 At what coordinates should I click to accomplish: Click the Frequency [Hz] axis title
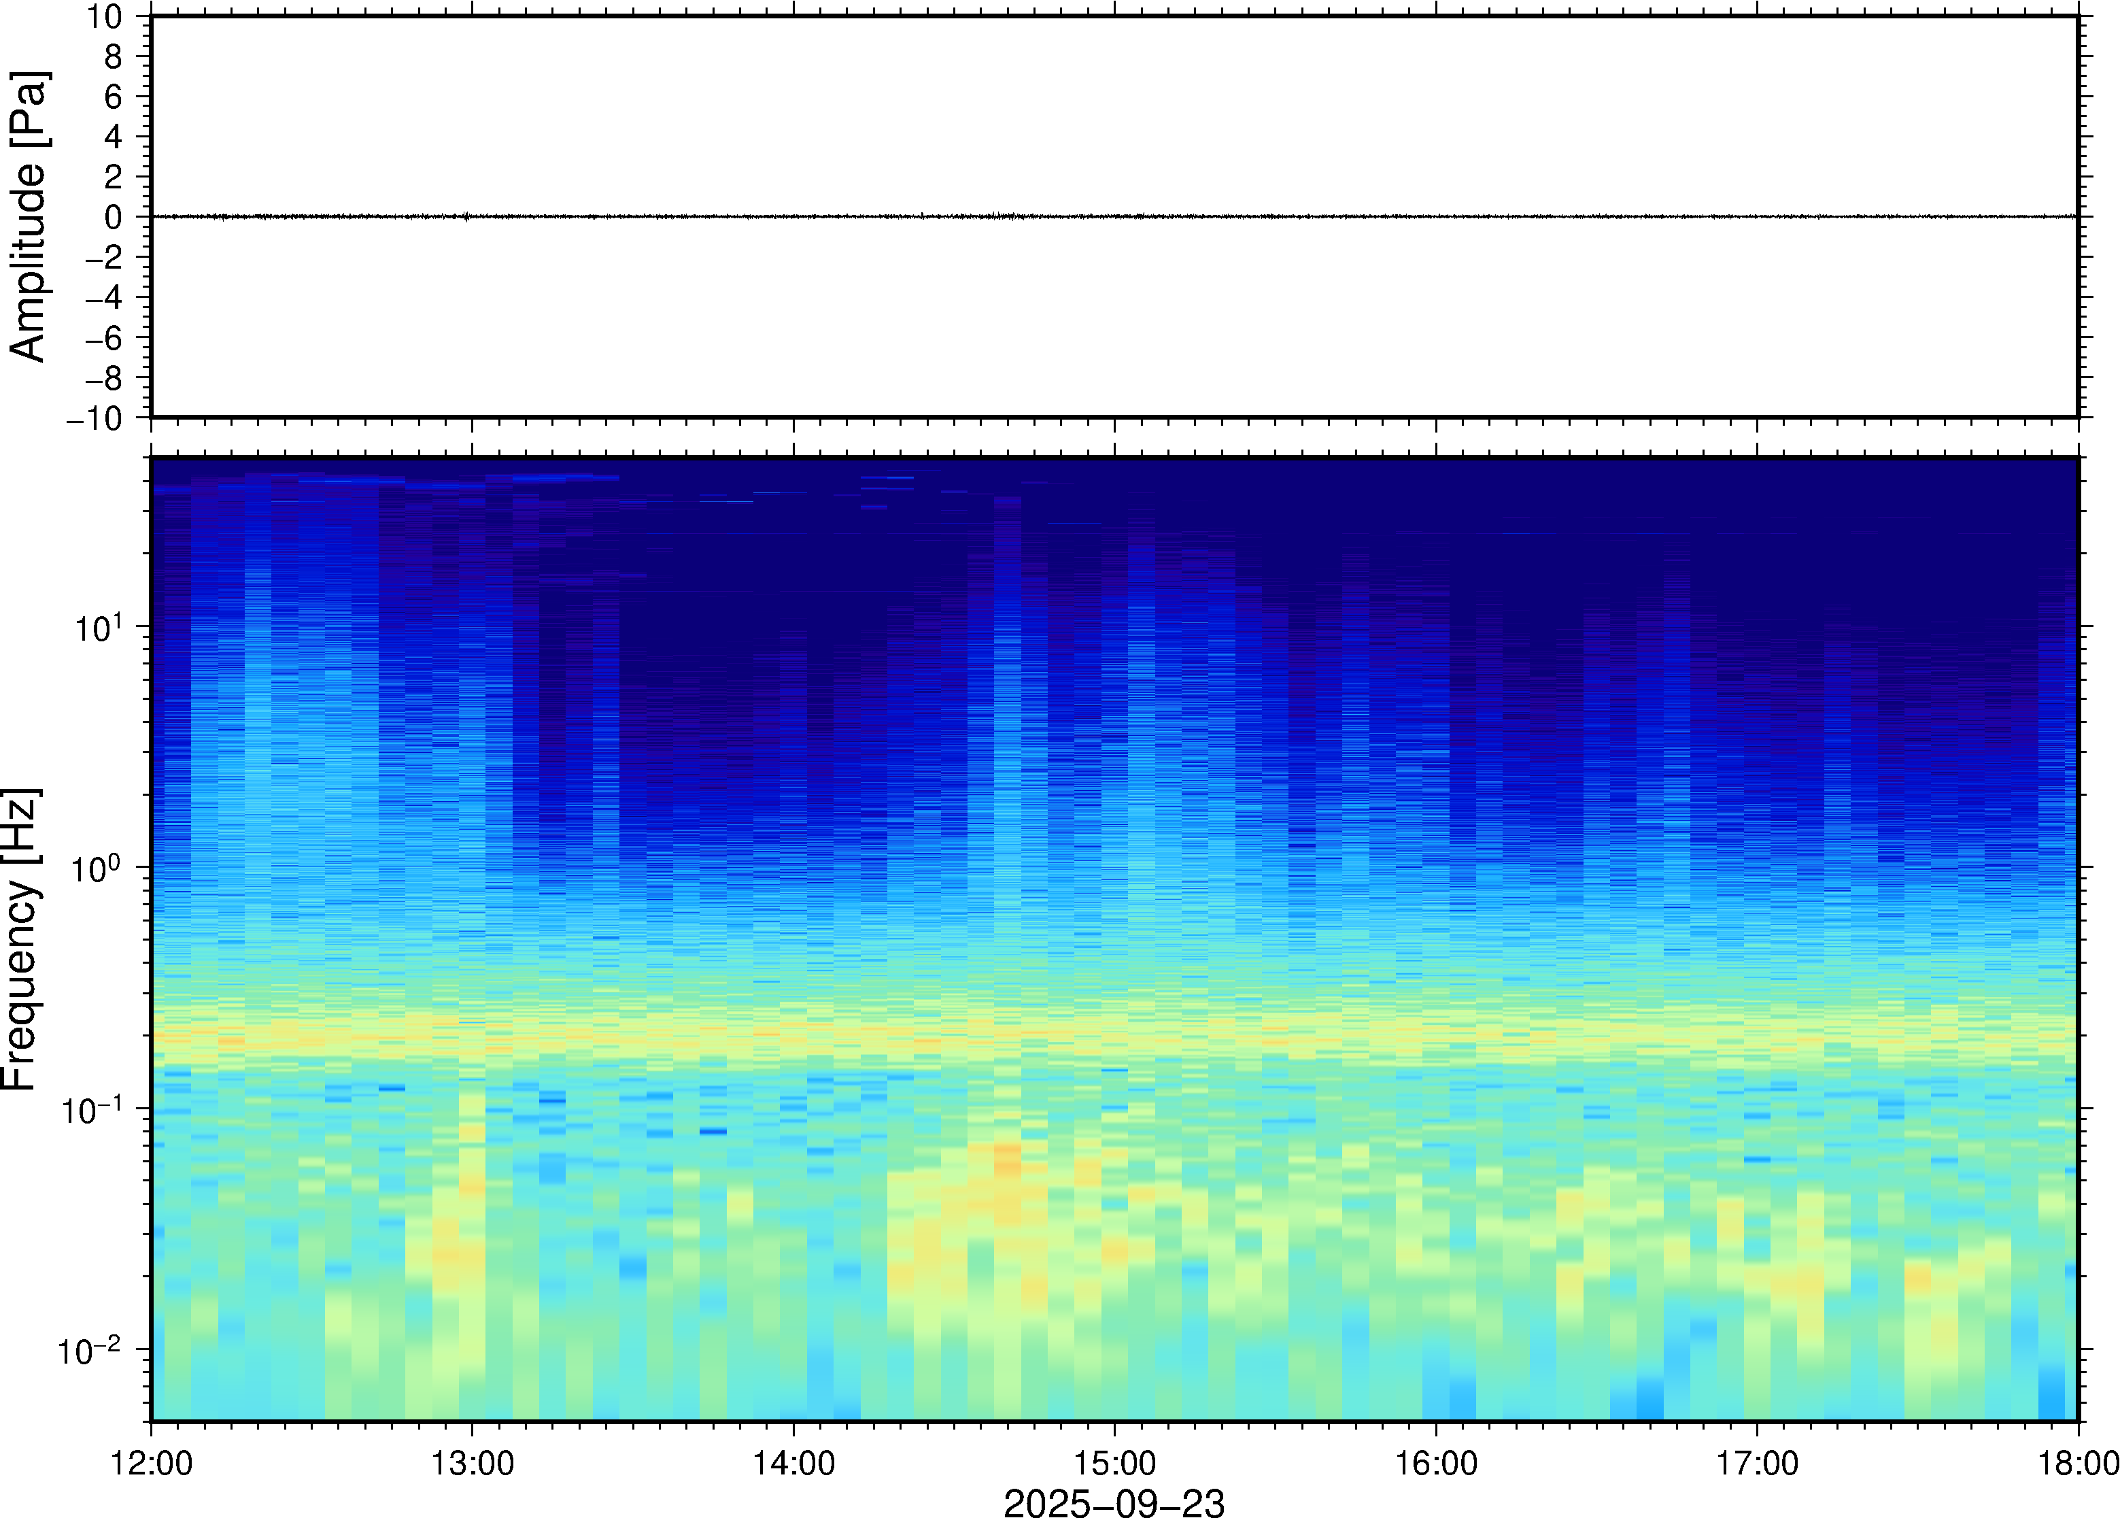(20, 939)
